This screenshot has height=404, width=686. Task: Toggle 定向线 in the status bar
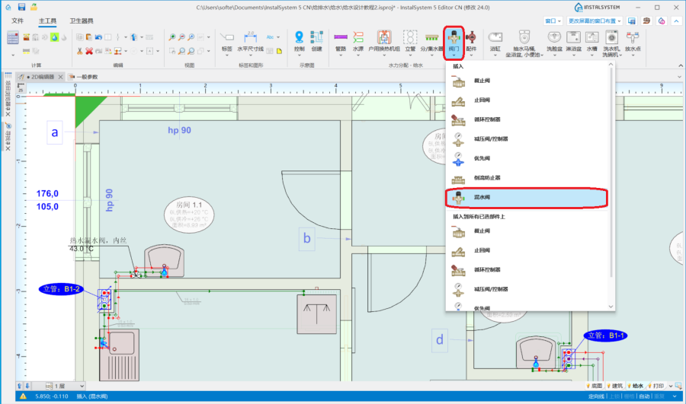click(596, 396)
